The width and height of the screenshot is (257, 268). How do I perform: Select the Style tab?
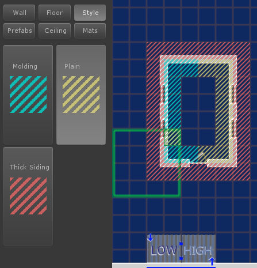pos(90,13)
